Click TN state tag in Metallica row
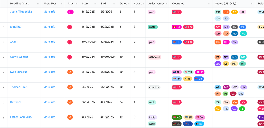 coord(234,27)
